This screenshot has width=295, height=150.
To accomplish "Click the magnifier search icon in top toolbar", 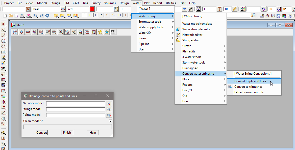I will pyautogui.click(x=253, y=16).
